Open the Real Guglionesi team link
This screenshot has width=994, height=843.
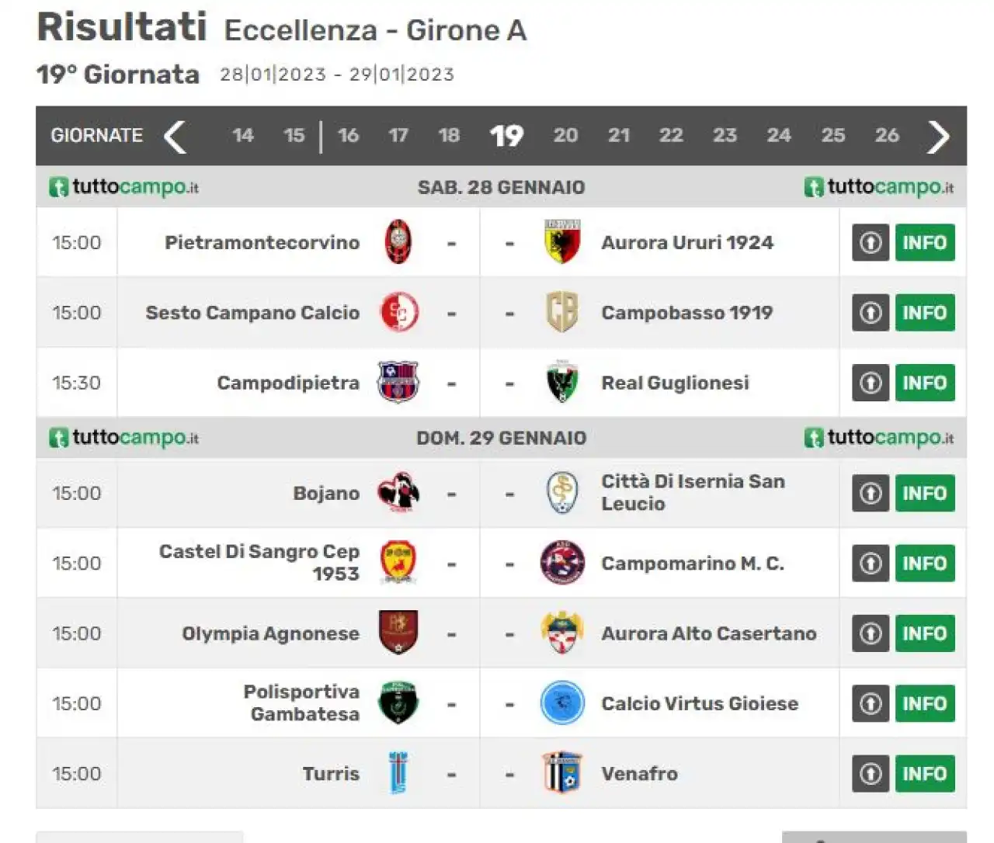[x=675, y=383]
